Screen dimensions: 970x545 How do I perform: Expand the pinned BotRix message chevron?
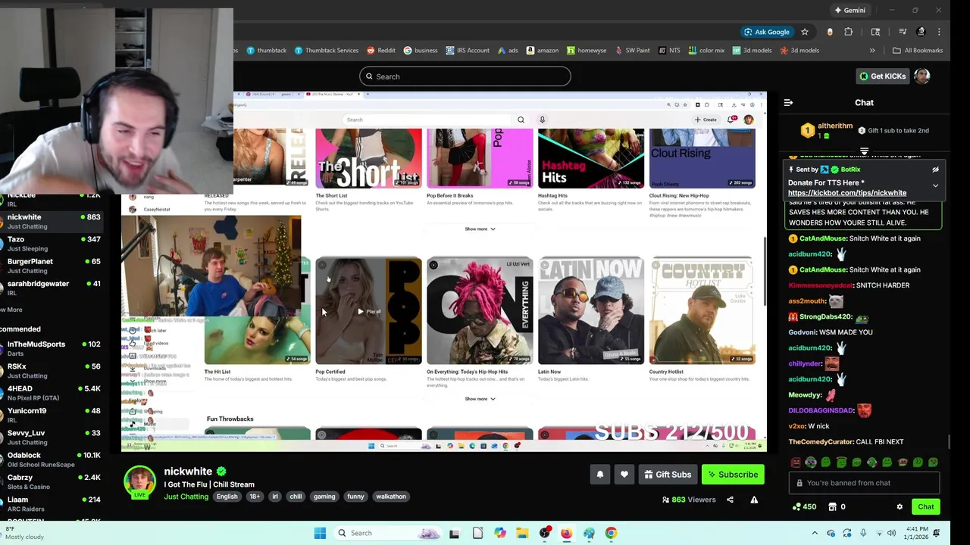click(935, 185)
